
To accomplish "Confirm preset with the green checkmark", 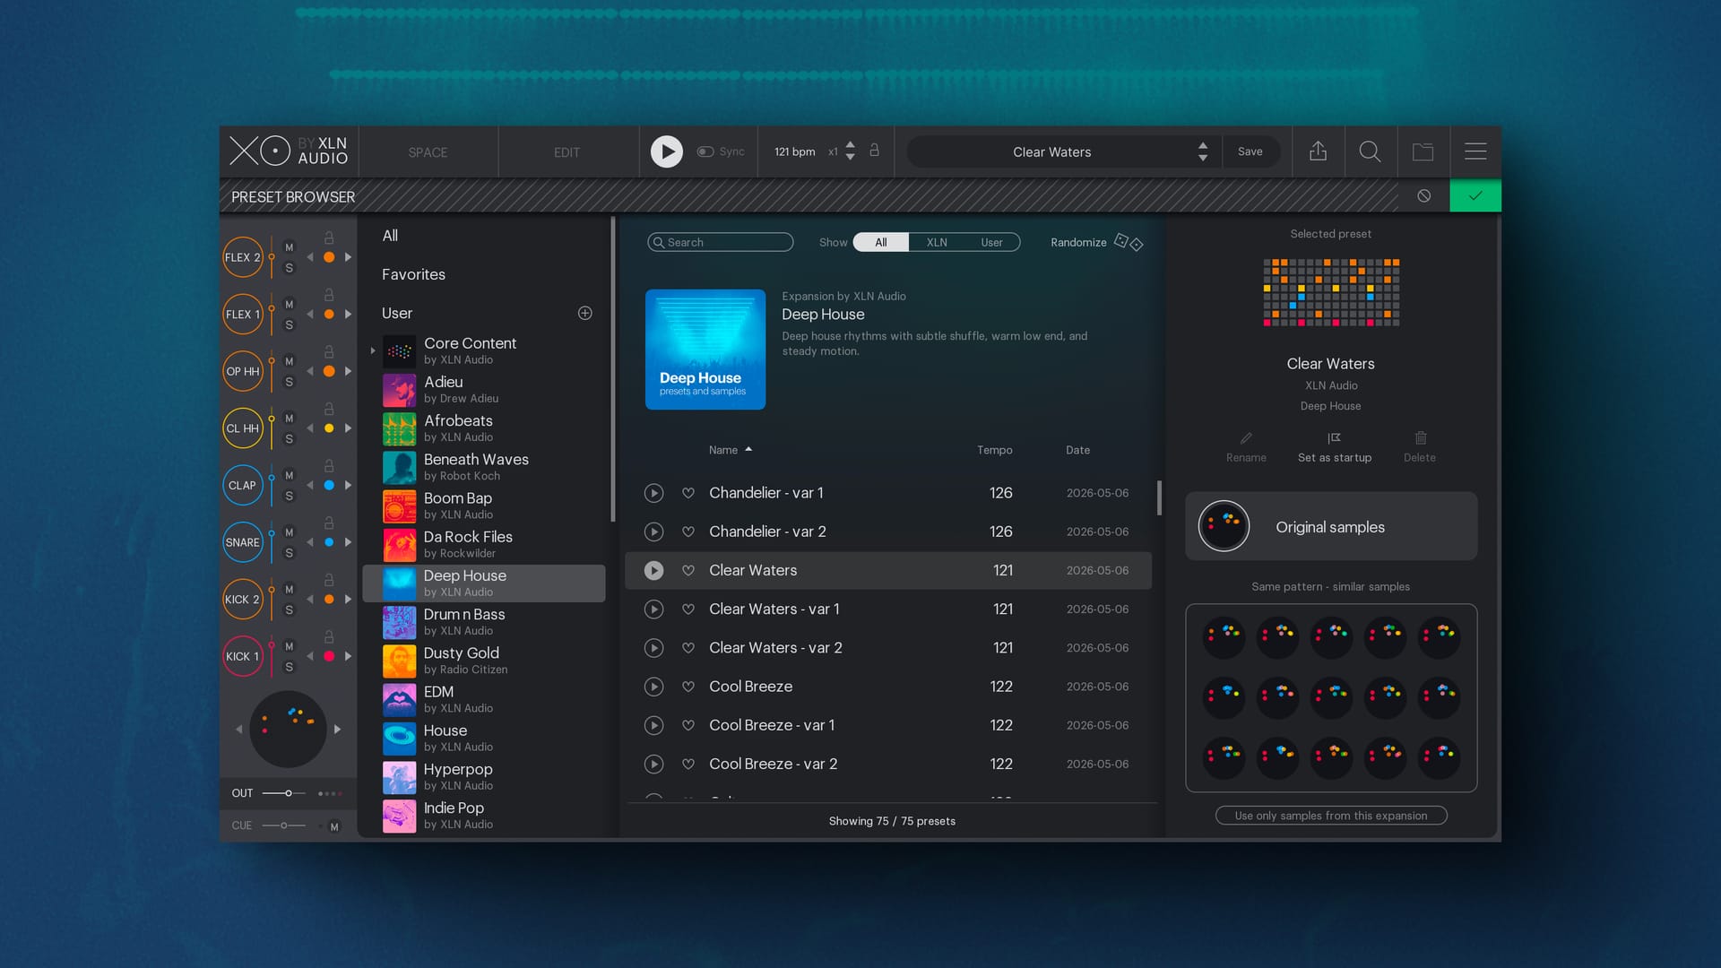I will coord(1475,195).
